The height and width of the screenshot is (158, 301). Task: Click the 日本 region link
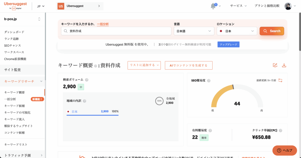coord(74,112)
